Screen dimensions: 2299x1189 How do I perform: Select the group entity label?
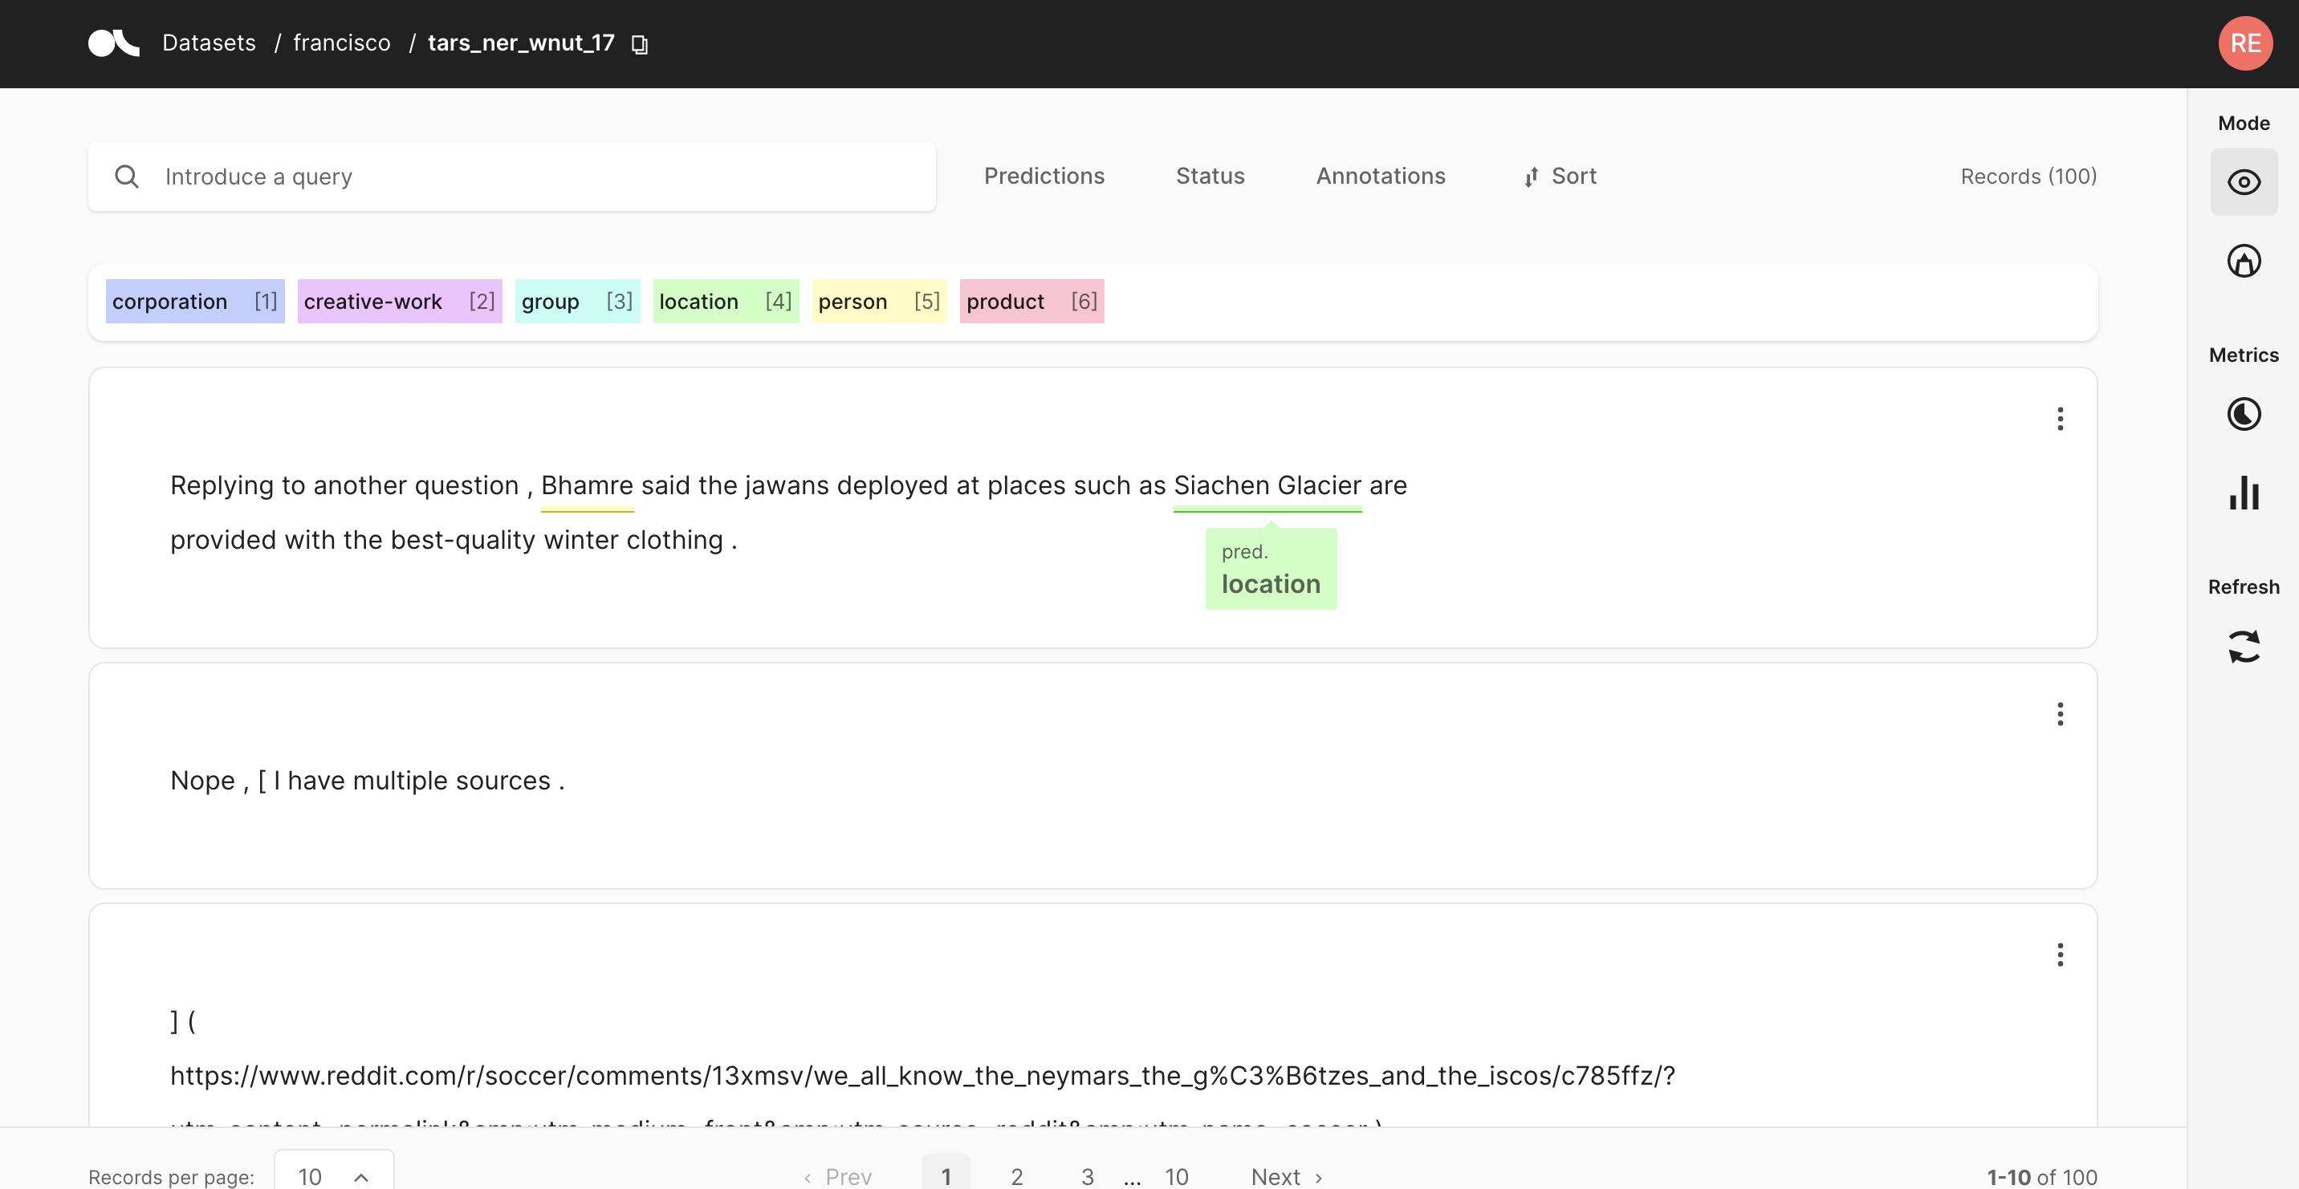pyautogui.click(x=577, y=302)
